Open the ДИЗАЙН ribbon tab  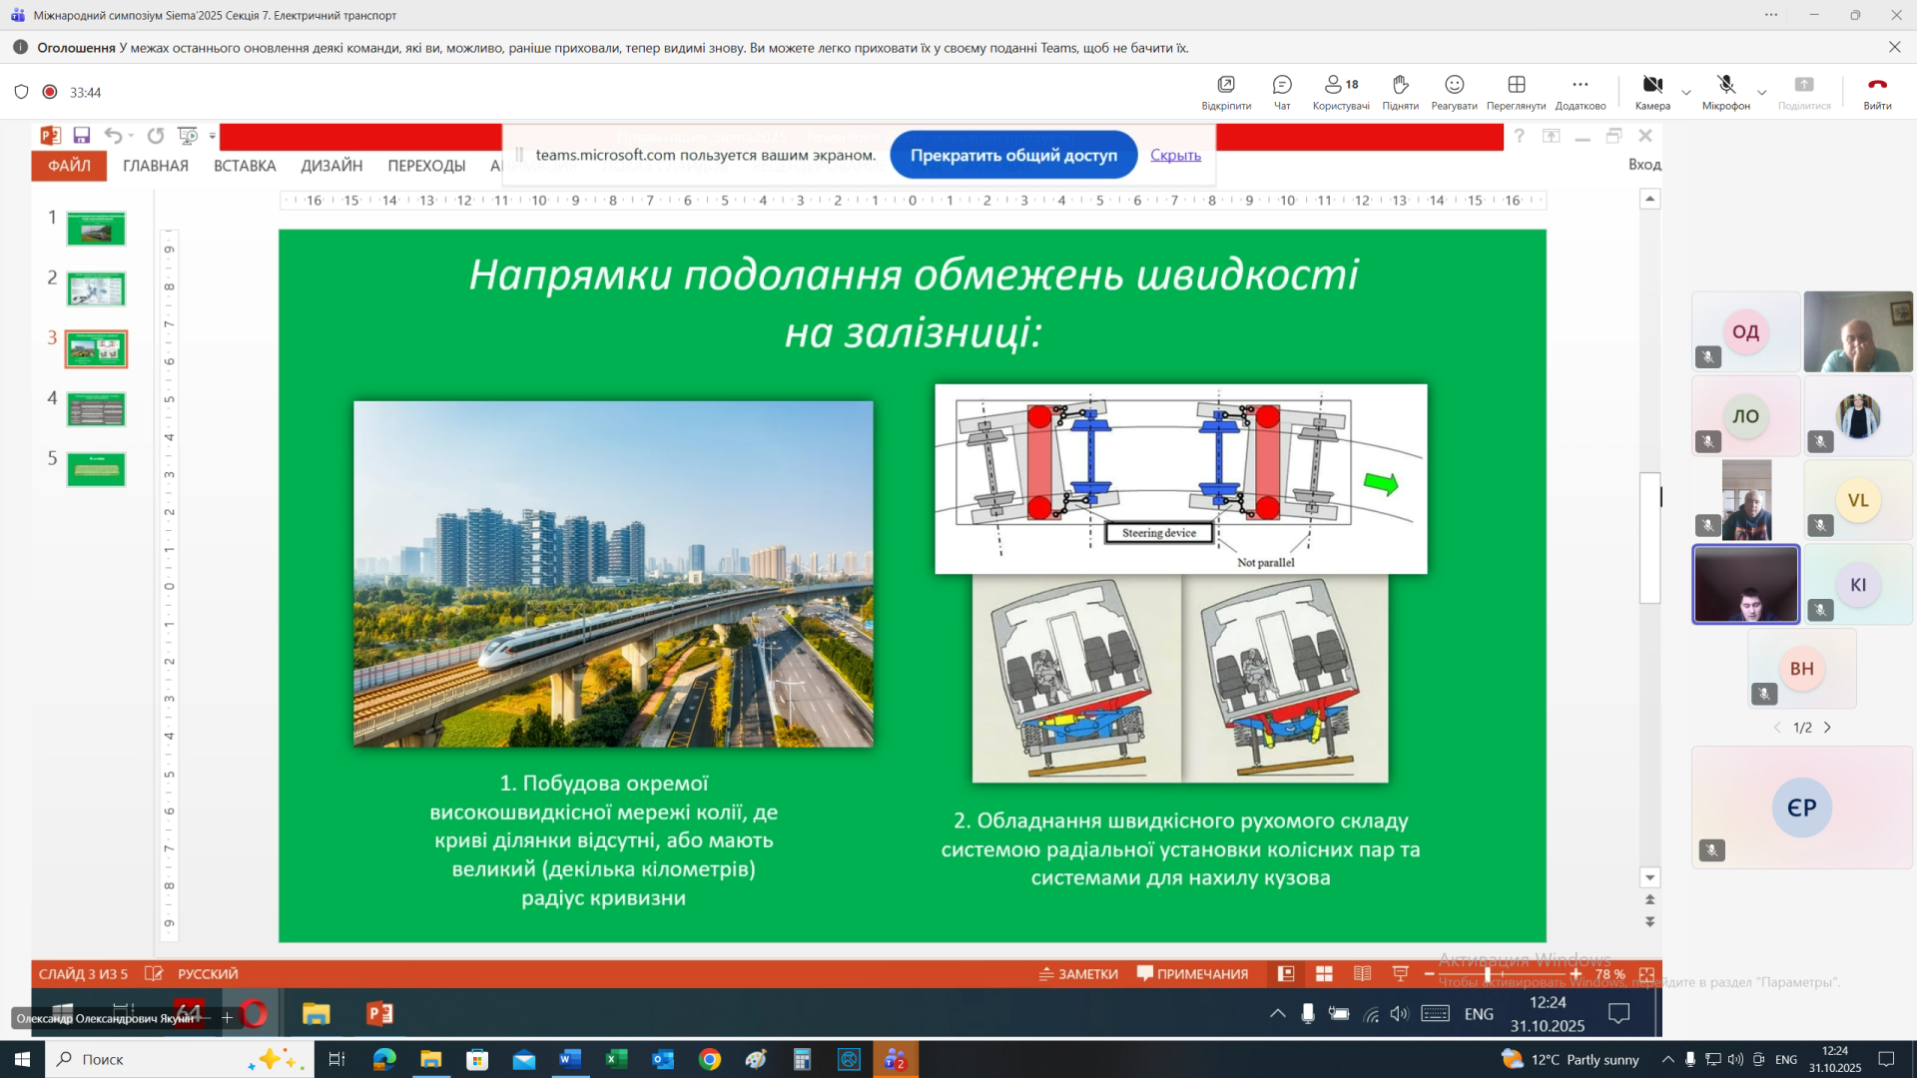(331, 166)
